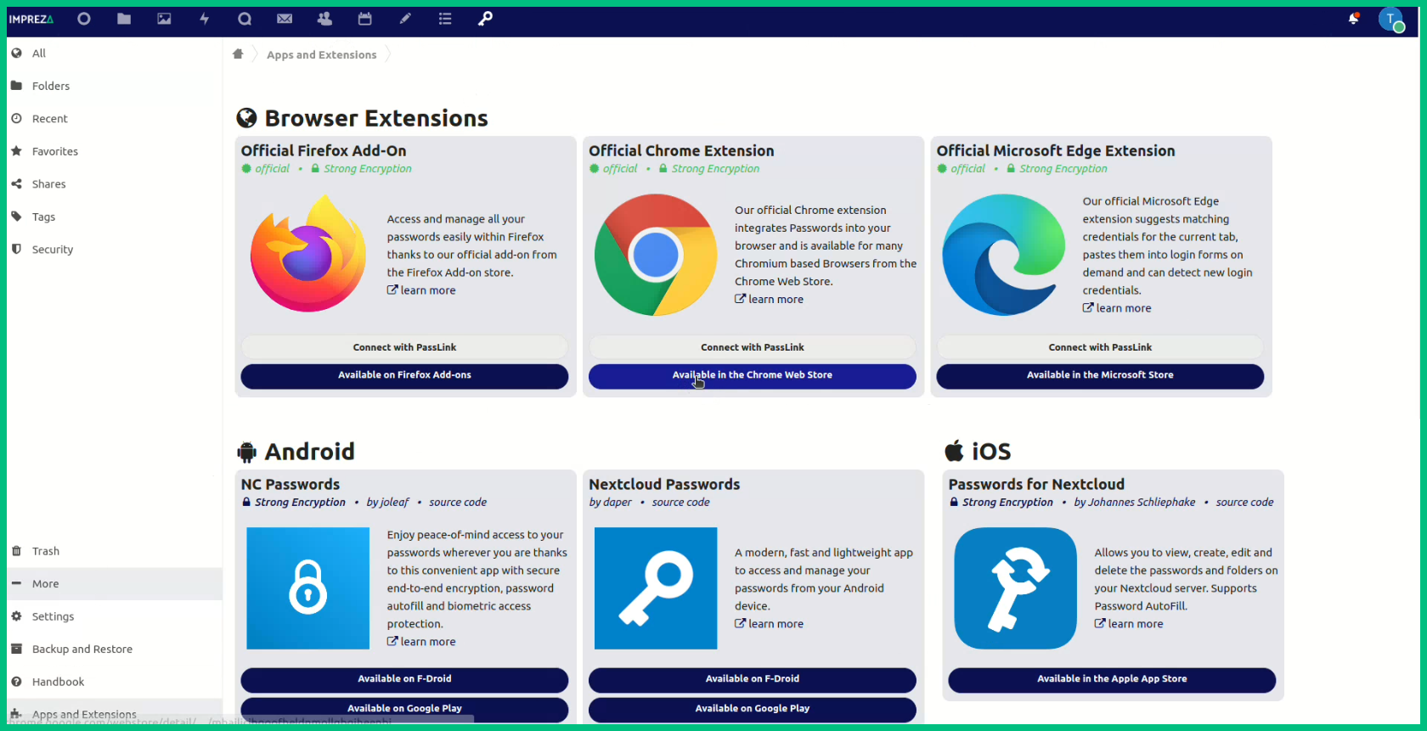
Task: Open learn more link for Edge extension
Action: coord(1123,308)
